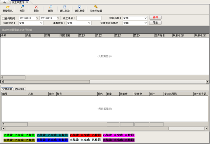
Task: Switch to the 4s tab
Action: click(5, 2)
